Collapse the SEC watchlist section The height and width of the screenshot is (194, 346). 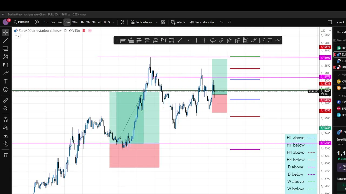click(338, 96)
